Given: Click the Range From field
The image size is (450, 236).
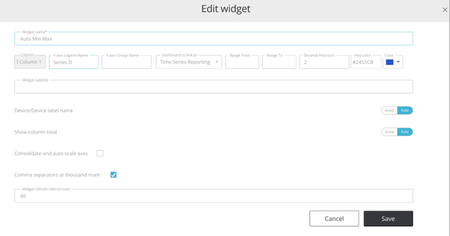Looking at the screenshot, I should [x=242, y=62].
